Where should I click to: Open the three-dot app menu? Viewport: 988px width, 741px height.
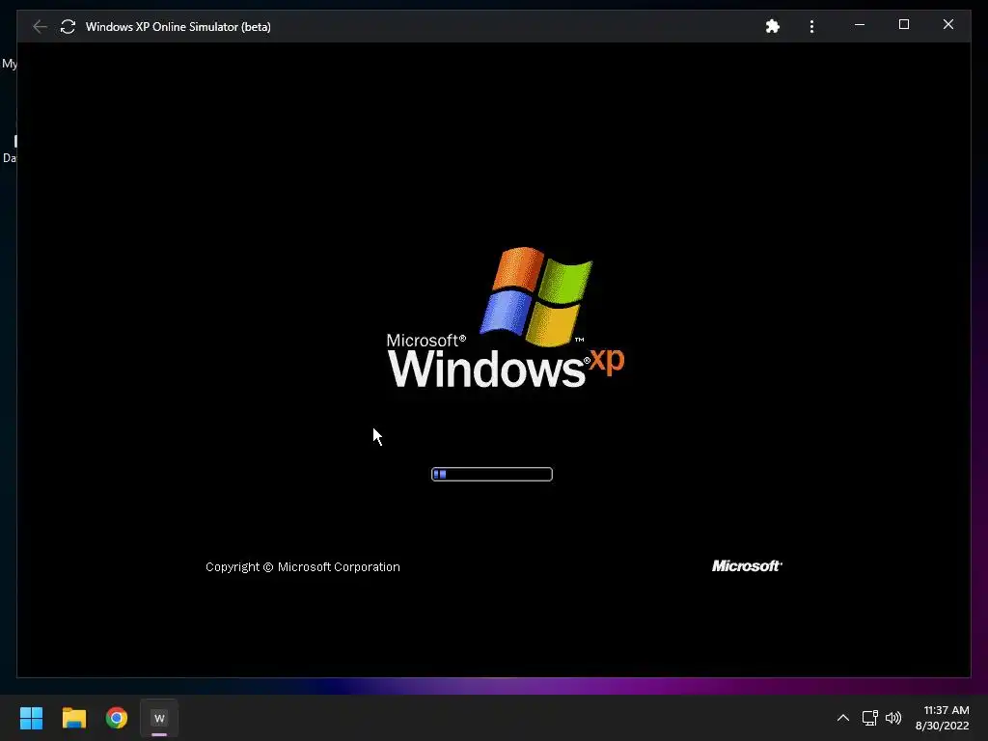click(x=811, y=26)
